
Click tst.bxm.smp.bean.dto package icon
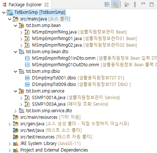pyautogui.click(x=21, y=52)
